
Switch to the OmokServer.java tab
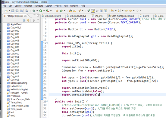coord(78,16)
